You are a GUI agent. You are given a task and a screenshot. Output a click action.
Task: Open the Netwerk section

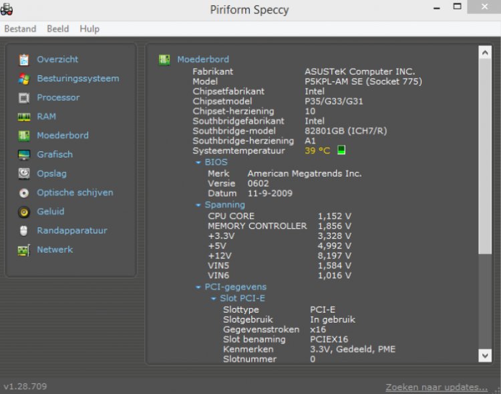pos(55,249)
